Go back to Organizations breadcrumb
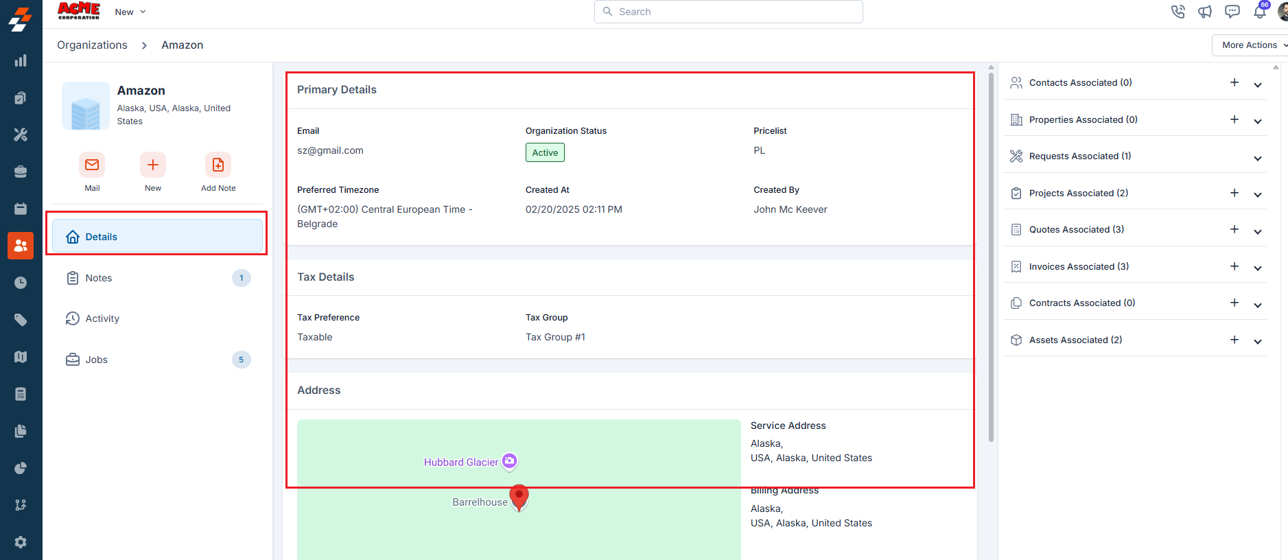Screen dimensions: 1288x560 click(92, 45)
